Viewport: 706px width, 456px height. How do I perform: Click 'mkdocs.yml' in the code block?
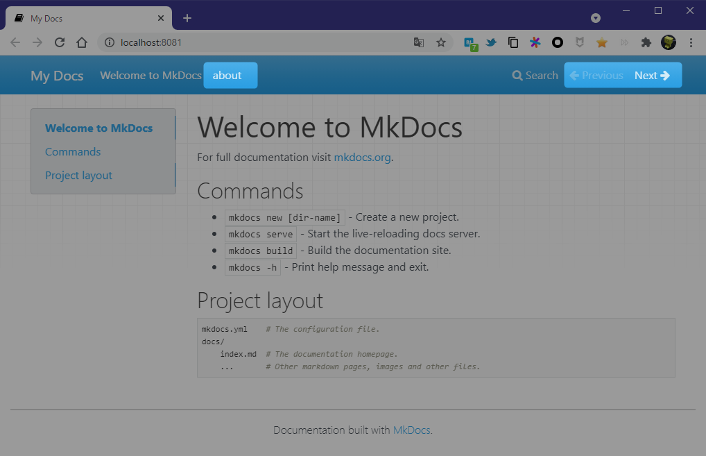tap(224, 330)
